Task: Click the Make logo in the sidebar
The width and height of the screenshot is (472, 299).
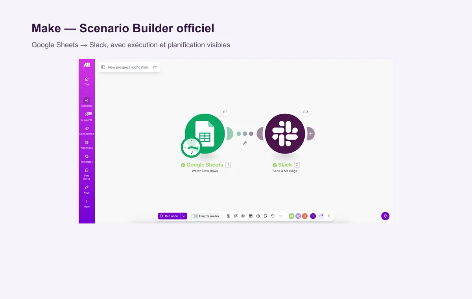Action: click(87, 65)
